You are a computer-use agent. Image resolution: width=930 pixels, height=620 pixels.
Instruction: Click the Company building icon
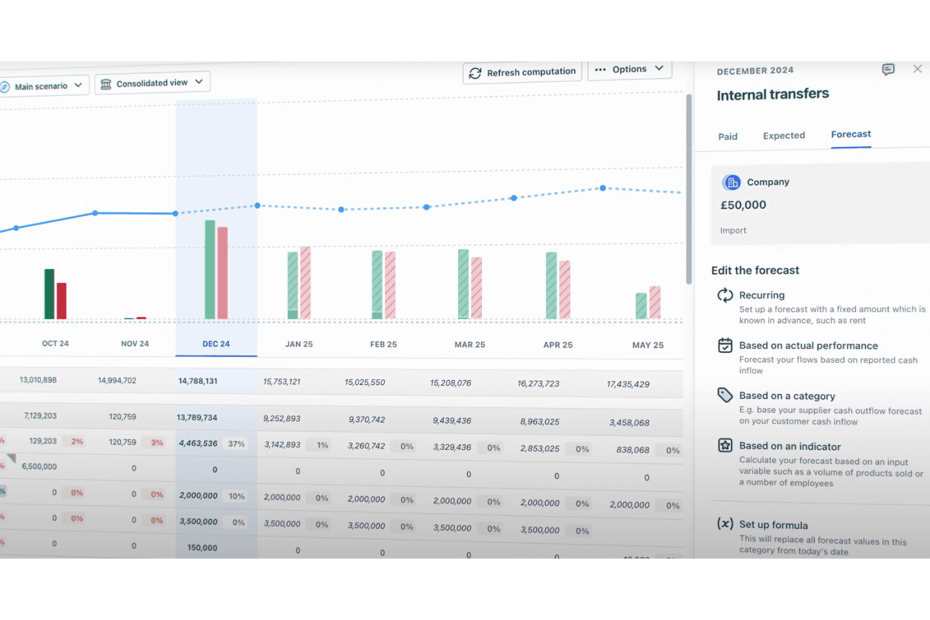731,182
